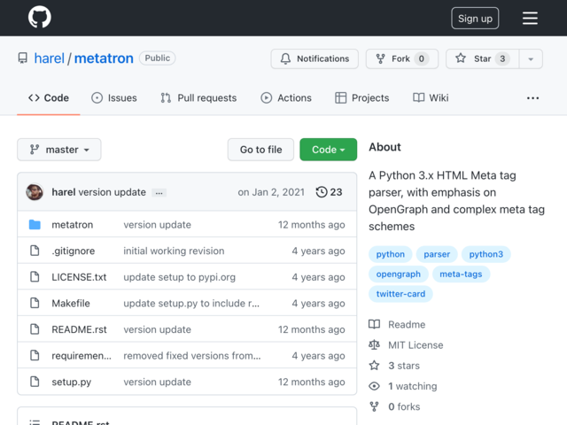Click the fork icon next to 0 forks
567x425 pixels.
click(x=374, y=406)
